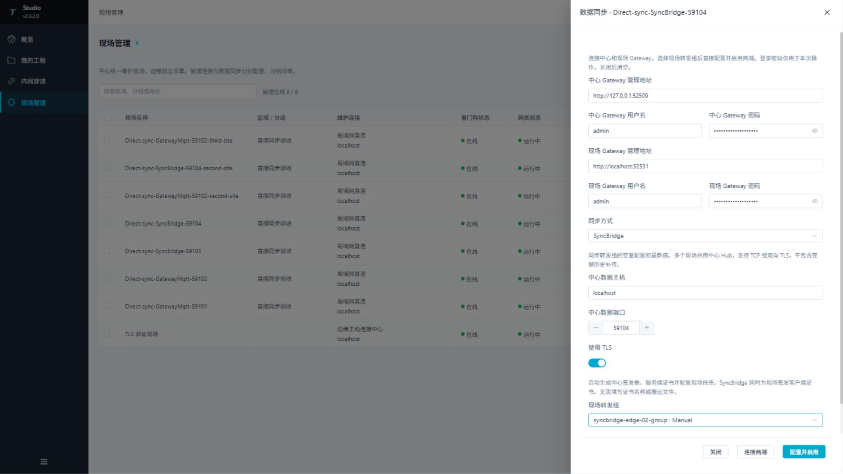The width and height of the screenshot is (843, 474).
Task: Toggle the 使用 TLS switch
Action: point(597,363)
